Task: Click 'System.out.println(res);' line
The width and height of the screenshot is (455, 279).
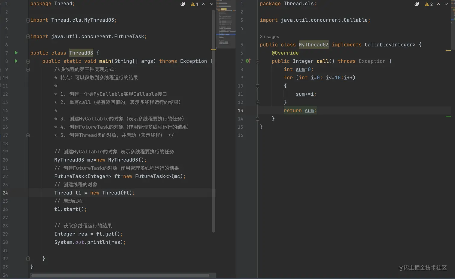Action: pos(90,242)
